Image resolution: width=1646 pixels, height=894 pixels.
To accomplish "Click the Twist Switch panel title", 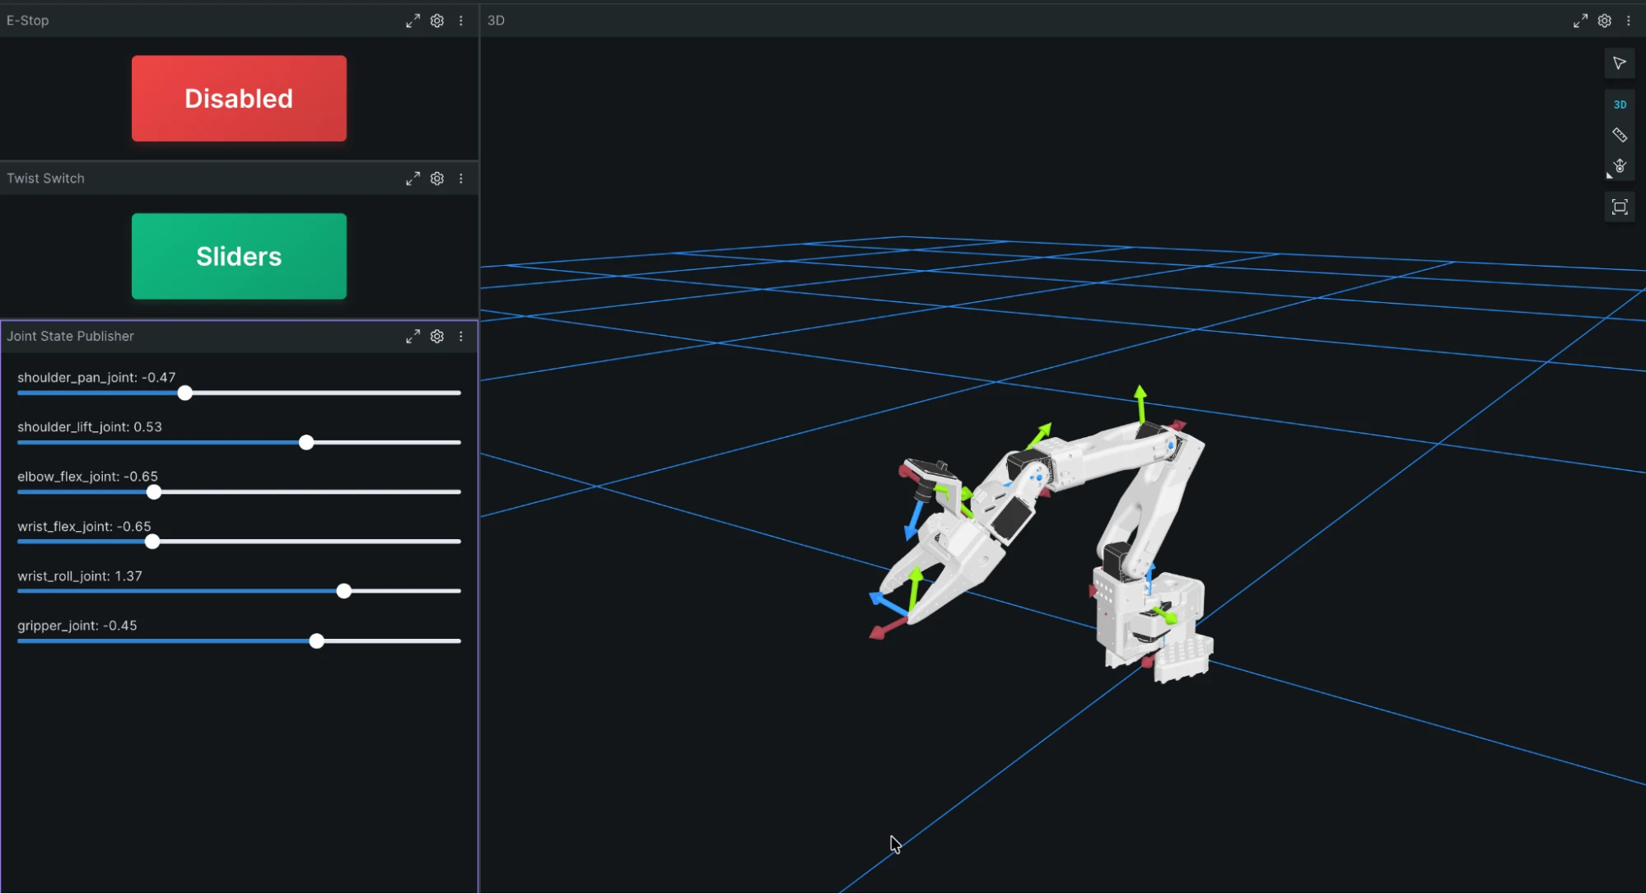I will [x=46, y=179].
